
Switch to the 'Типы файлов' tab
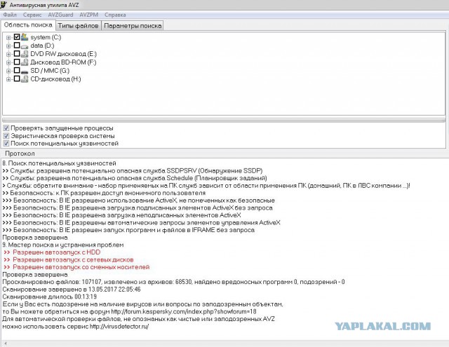(x=78, y=26)
